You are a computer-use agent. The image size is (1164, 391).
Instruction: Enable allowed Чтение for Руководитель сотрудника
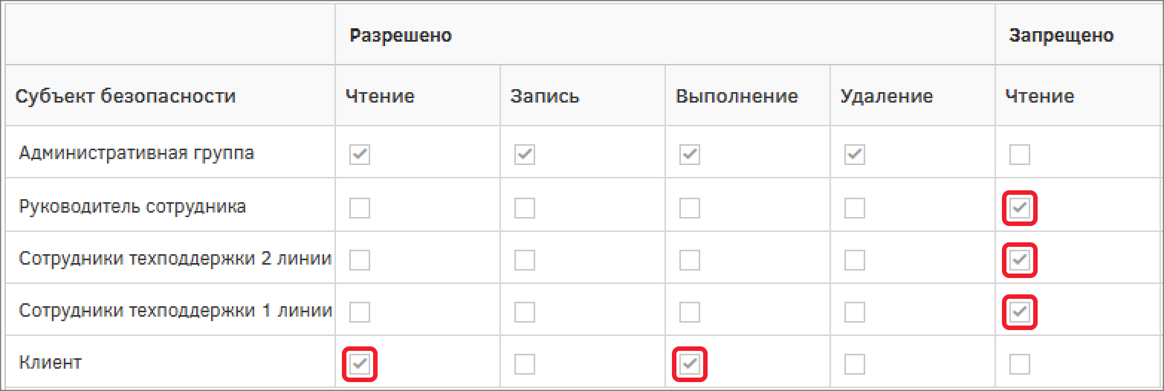click(360, 208)
